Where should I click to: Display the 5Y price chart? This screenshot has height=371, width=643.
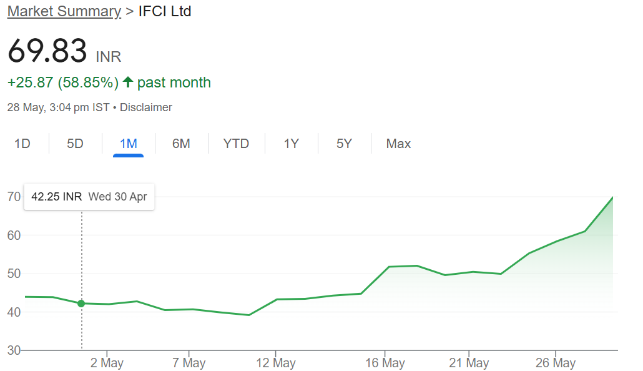tap(344, 144)
